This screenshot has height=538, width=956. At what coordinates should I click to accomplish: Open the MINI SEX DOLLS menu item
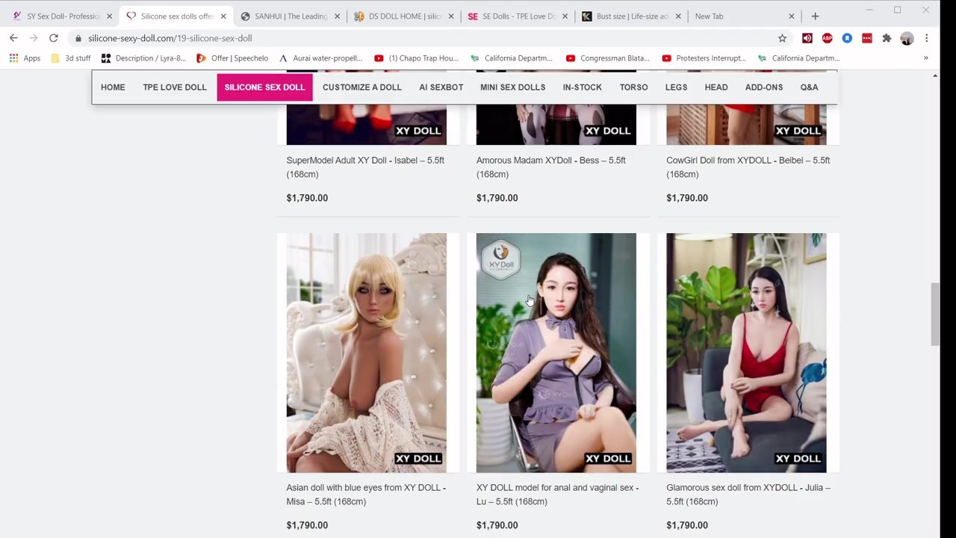point(512,87)
